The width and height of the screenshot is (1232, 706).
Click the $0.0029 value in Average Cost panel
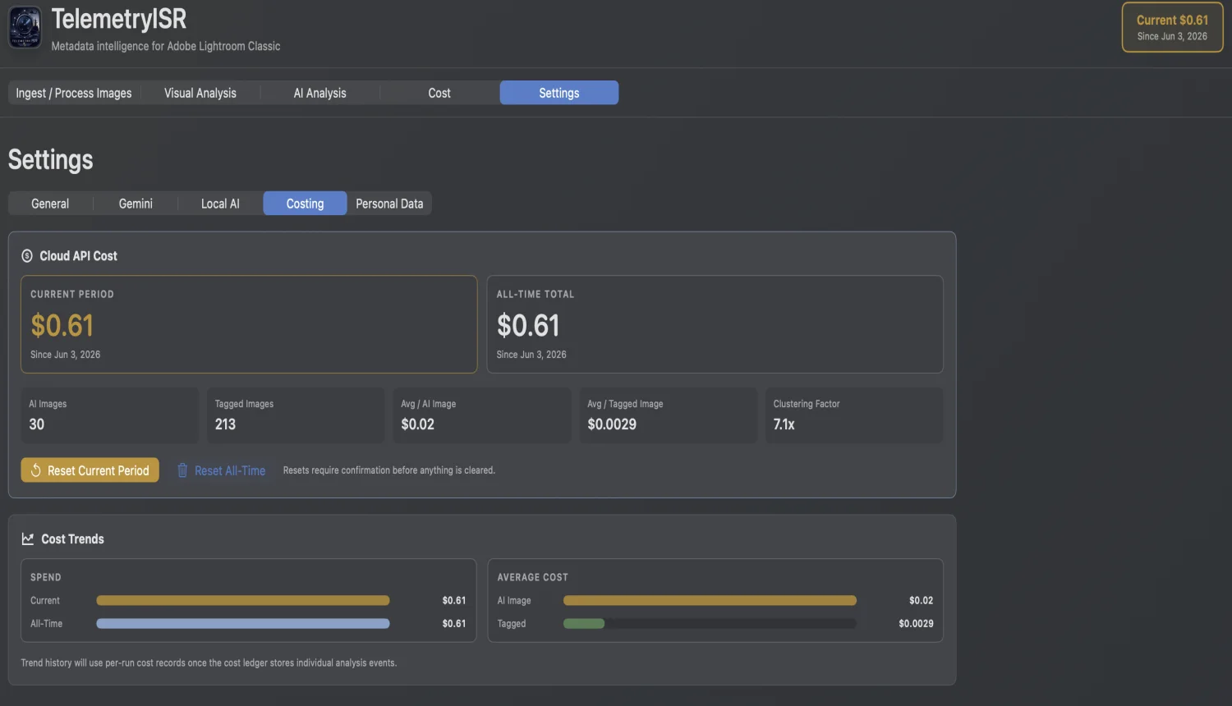pos(916,624)
